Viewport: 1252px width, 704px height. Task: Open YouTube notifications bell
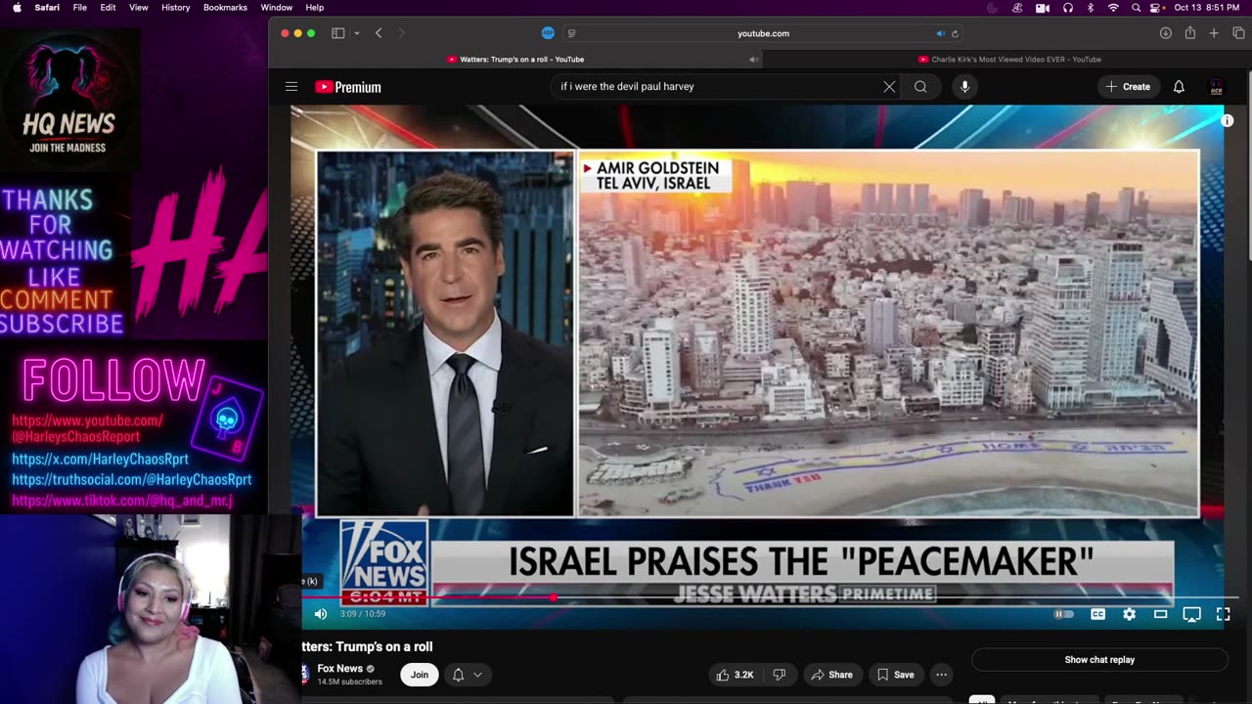[1179, 87]
